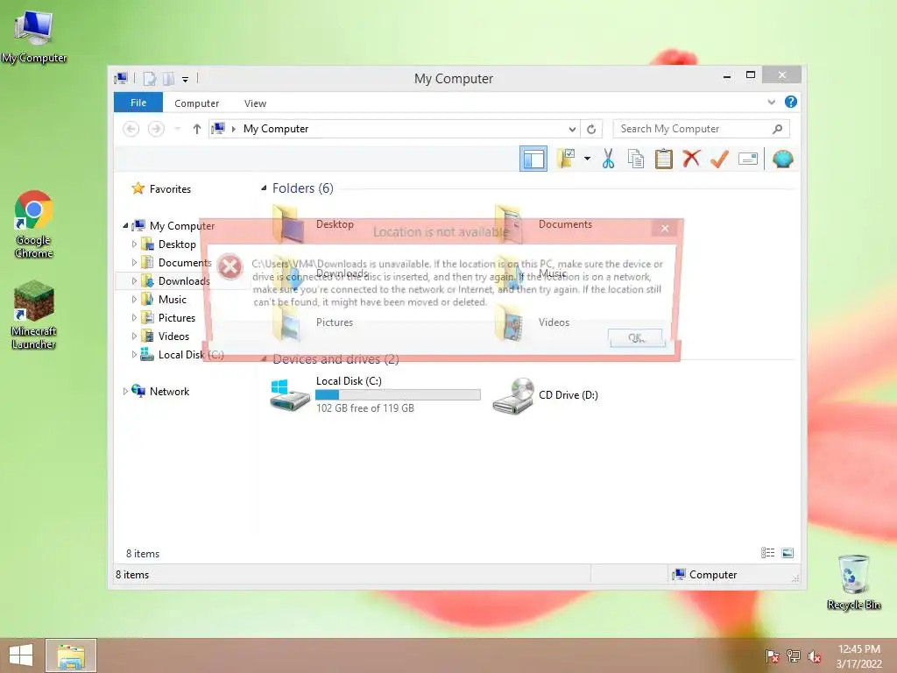Expand the ribbon chevron

click(771, 102)
